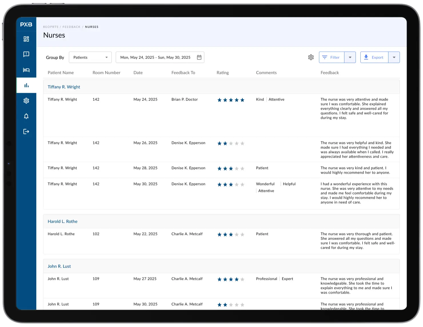Open the dashboard from the sidebar
The height and width of the screenshot is (327, 423).
(x=26, y=39)
